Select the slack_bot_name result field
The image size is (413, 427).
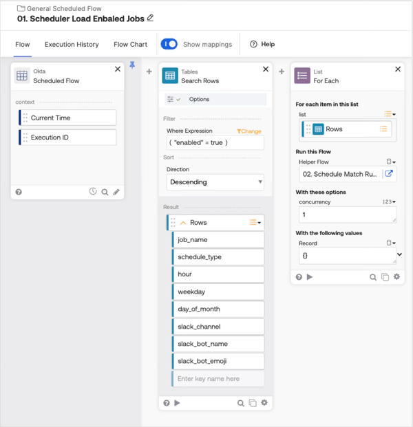[218, 344]
